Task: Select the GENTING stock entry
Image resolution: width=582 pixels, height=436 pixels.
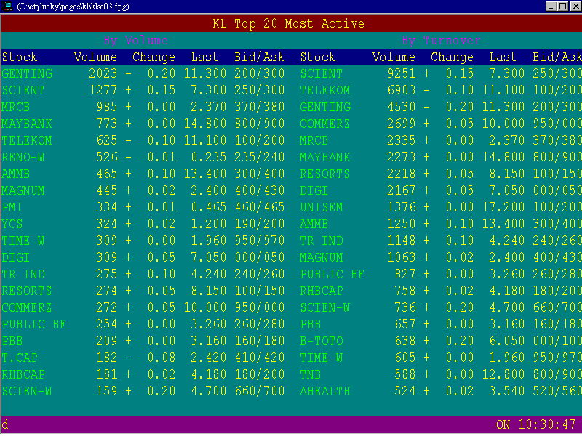Action: click(x=27, y=73)
